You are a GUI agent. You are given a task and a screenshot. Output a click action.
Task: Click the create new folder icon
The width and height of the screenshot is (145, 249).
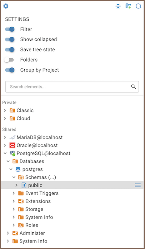(128, 6)
